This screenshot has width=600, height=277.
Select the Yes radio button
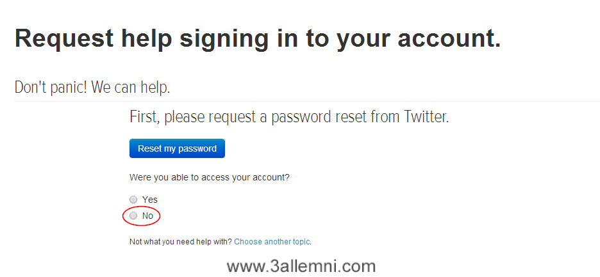pos(133,200)
